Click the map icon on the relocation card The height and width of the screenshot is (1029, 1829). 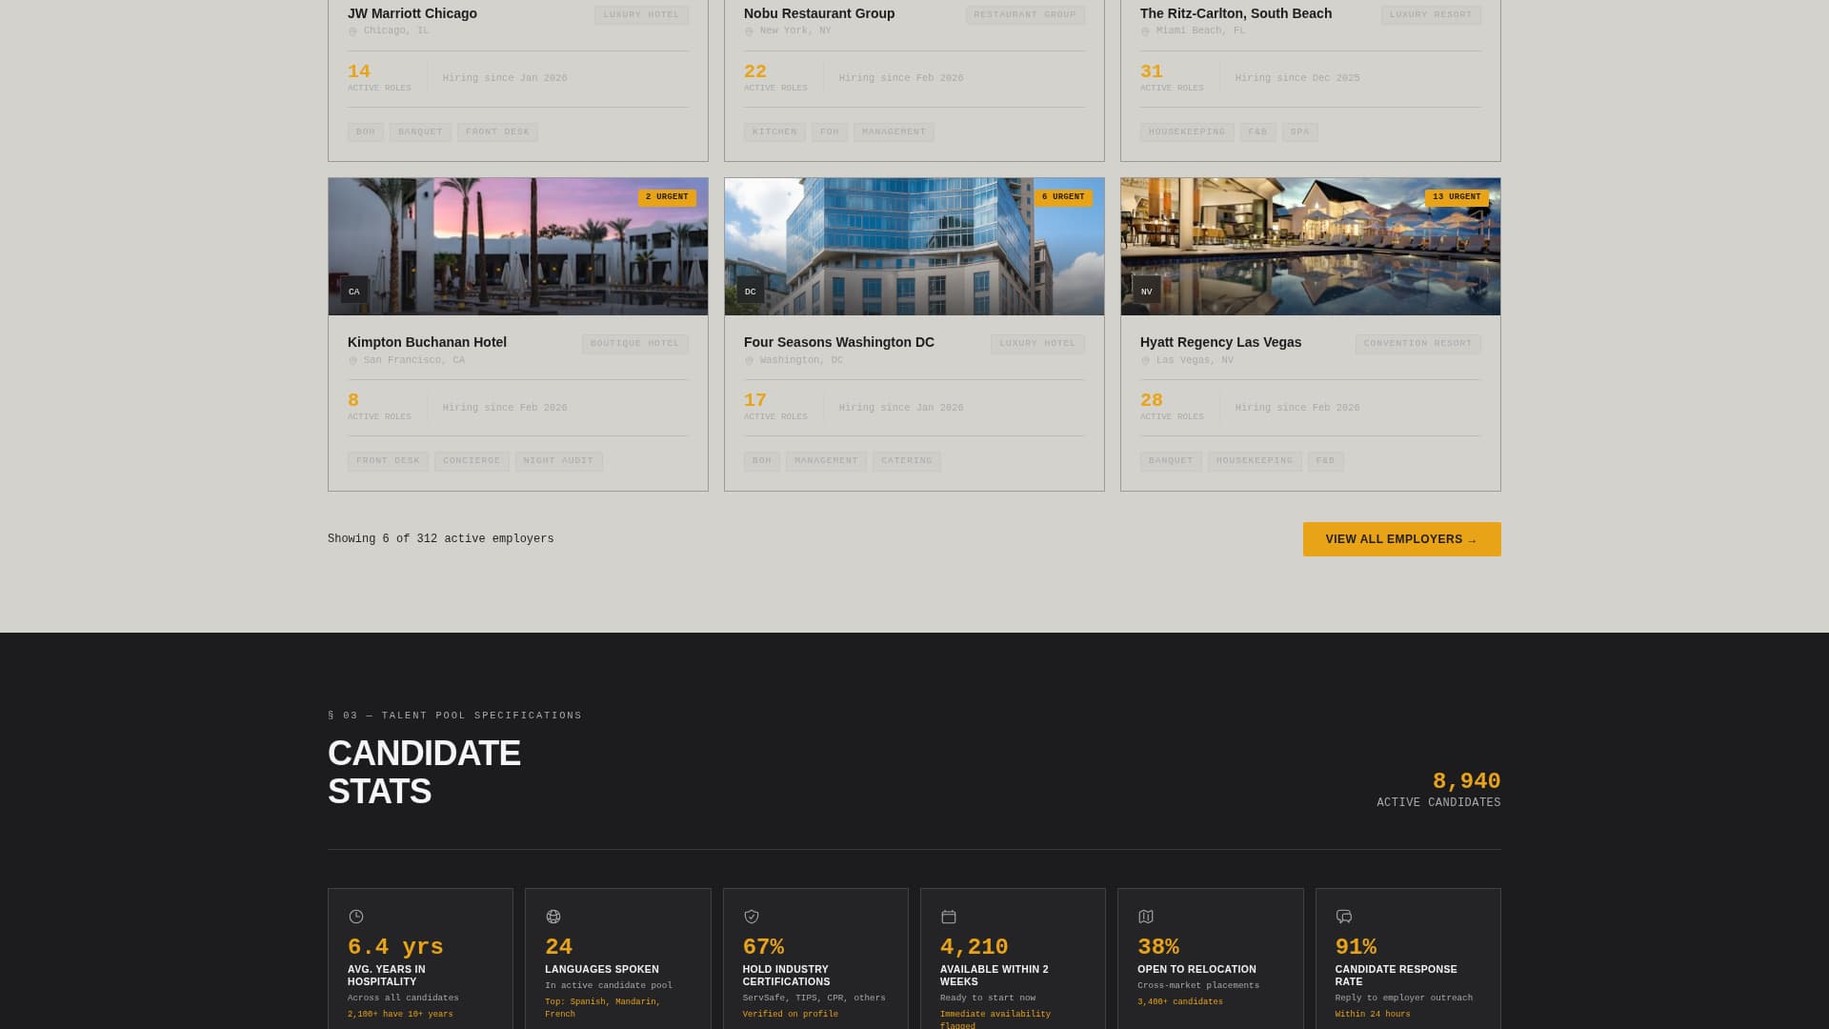pos(1146,916)
